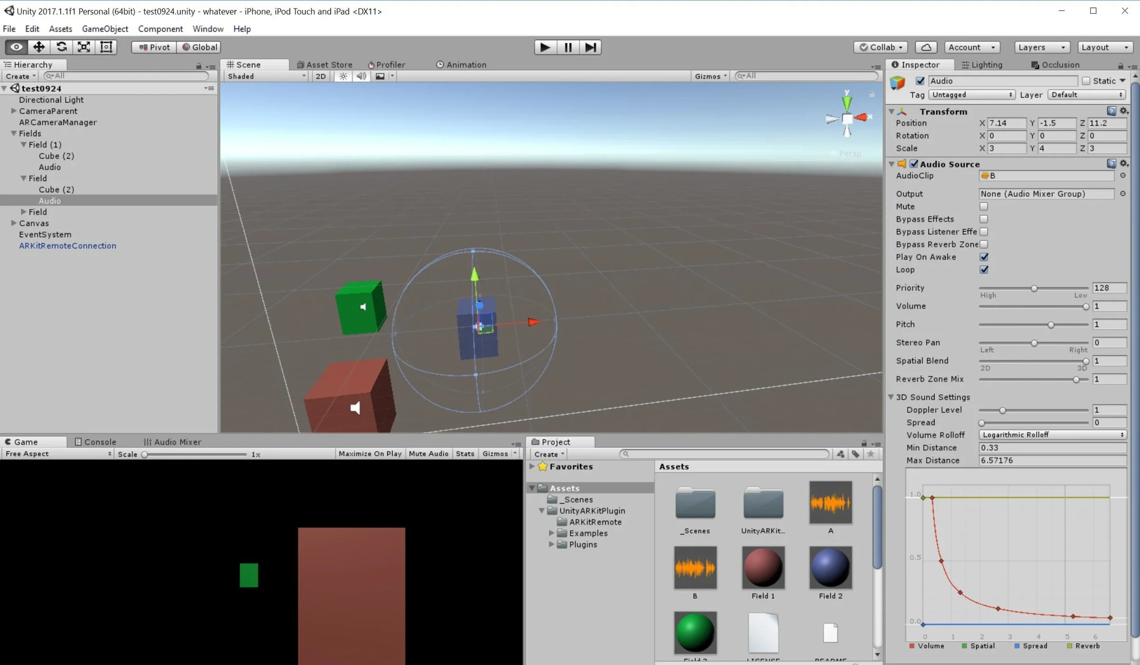Open the Volume Rolloff dropdown
The width and height of the screenshot is (1140, 665).
tap(1053, 435)
